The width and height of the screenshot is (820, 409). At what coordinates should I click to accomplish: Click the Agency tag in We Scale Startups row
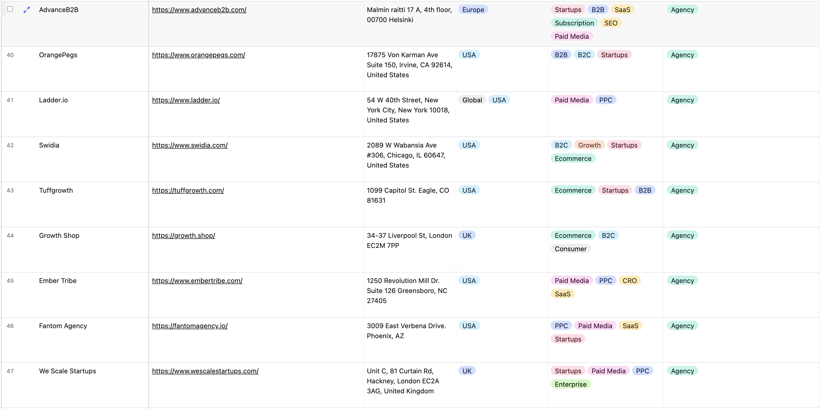click(x=682, y=371)
